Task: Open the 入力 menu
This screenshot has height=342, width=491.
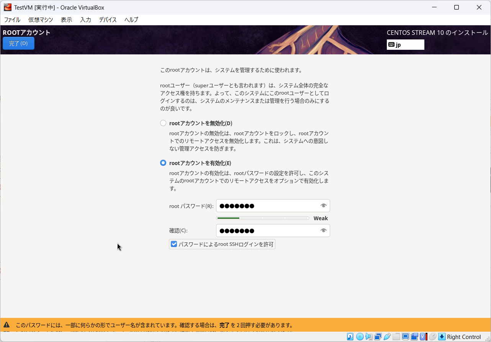Action: tap(85, 20)
